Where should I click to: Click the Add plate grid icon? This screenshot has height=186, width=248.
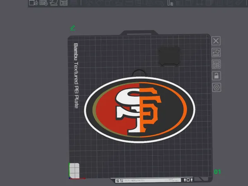pyautogui.click(x=43, y=3)
